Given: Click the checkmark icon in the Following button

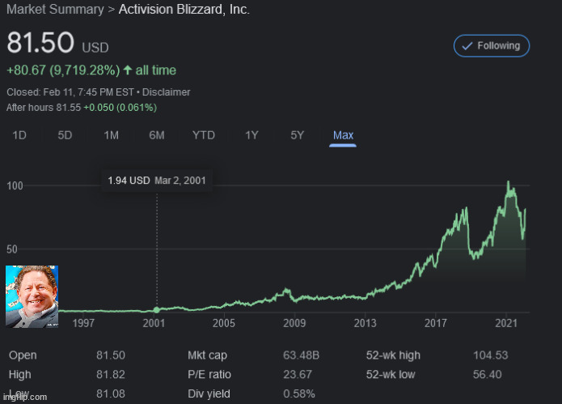Looking at the screenshot, I should [467, 46].
